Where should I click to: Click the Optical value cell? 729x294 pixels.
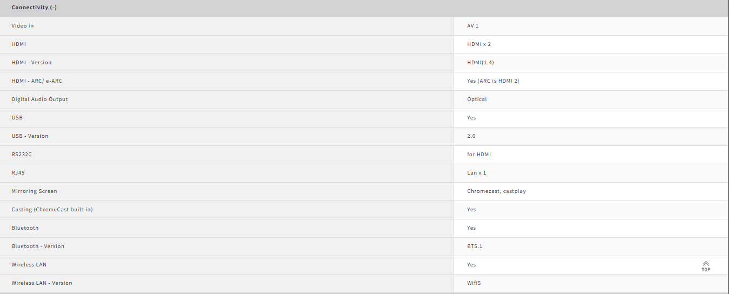(x=590, y=99)
